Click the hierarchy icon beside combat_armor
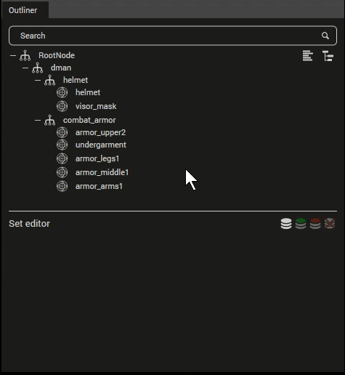Viewport: 345px width, 375px height. [49, 120]
